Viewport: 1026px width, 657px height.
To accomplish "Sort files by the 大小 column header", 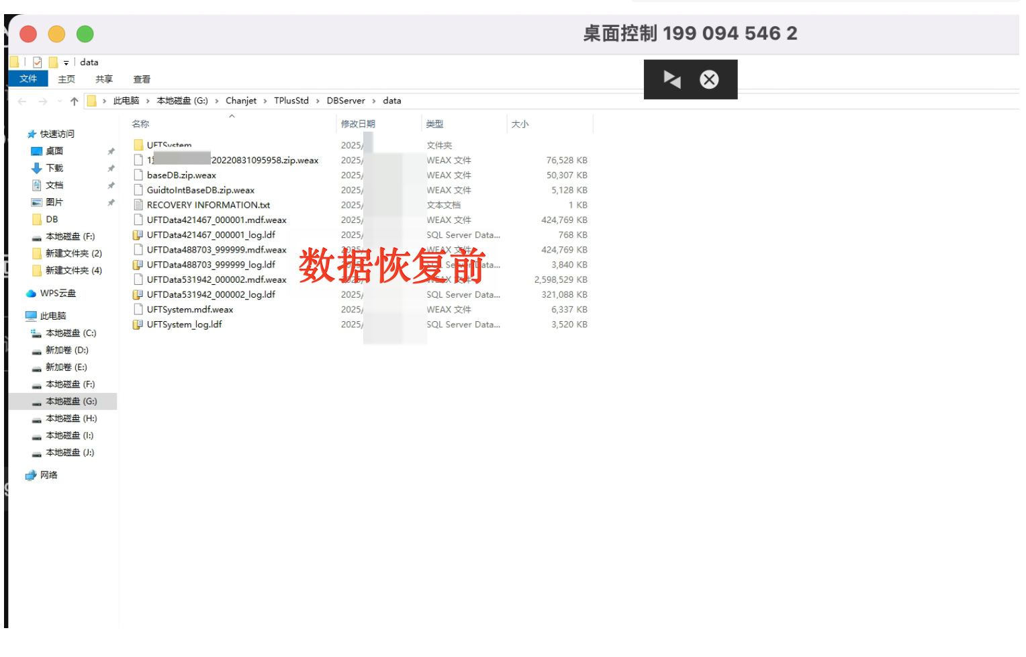I will click(x=520, y=124).
